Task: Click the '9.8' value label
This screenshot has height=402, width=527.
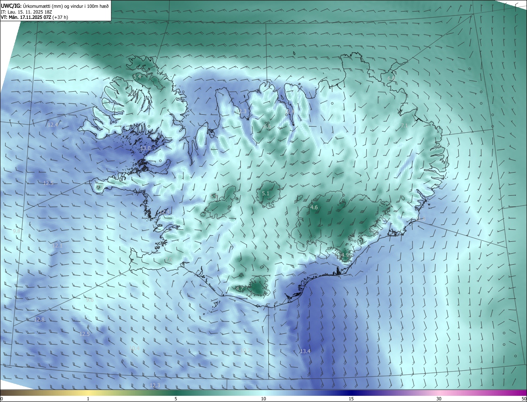Action: click(16, 231)
